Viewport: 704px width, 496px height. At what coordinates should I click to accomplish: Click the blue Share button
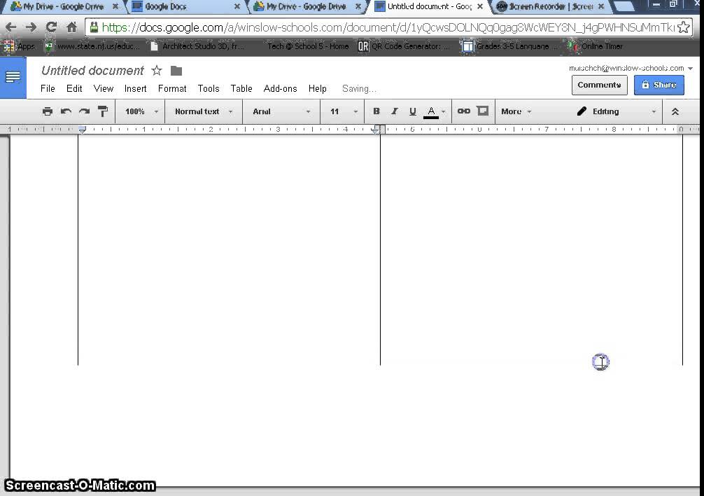point(659,85)
